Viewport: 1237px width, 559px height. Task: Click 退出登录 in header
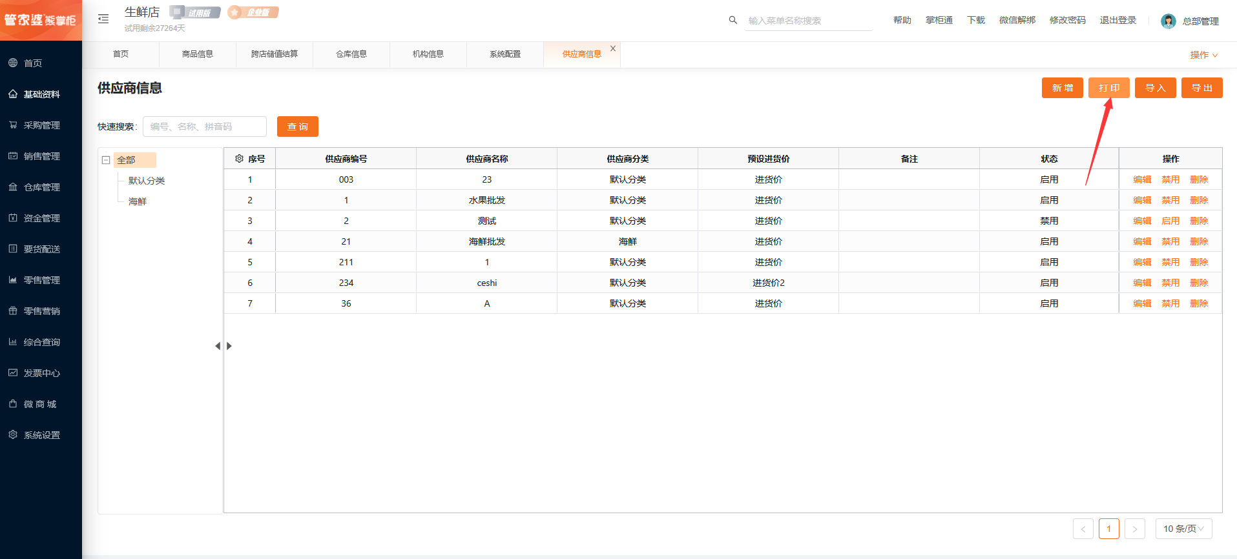click(1118, 20)
